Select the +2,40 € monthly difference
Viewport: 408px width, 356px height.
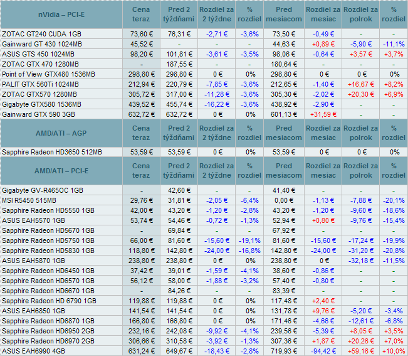323,301
